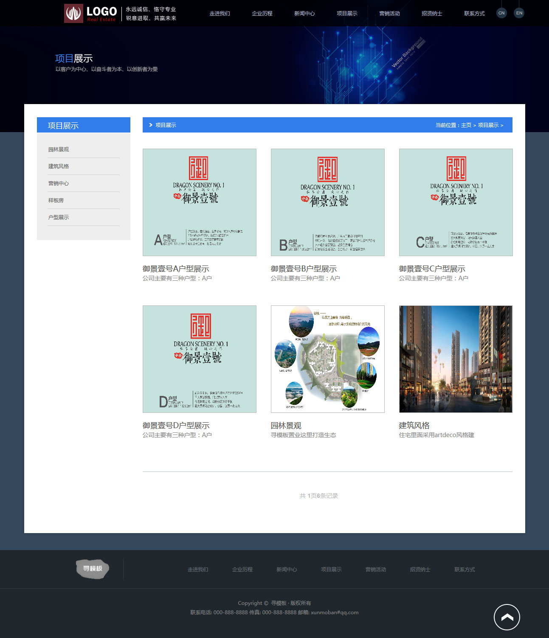
Task: Click the red LOGO Real Estate icon
Action: pos(73,13)
